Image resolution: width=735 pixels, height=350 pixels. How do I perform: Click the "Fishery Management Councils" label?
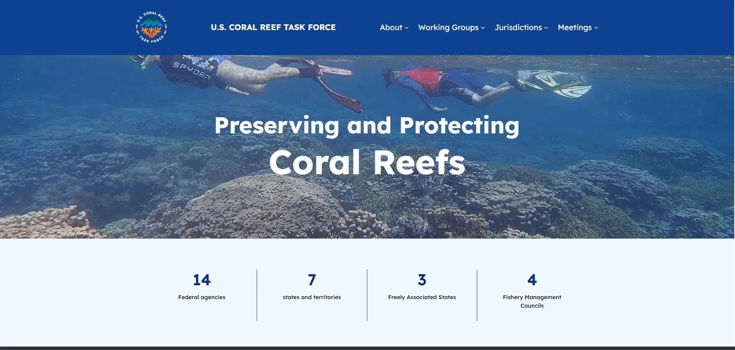click(532, 301)
